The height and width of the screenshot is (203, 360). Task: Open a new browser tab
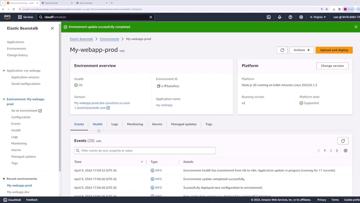click(x=112, y=3)
